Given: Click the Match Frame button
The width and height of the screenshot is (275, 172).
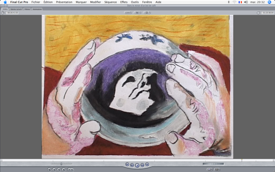Looking at the screenshot, I should click(x=49, y=170).
